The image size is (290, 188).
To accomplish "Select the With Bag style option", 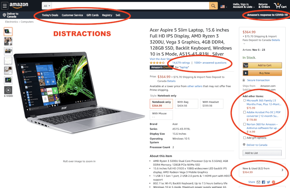I will pos(186,104).
